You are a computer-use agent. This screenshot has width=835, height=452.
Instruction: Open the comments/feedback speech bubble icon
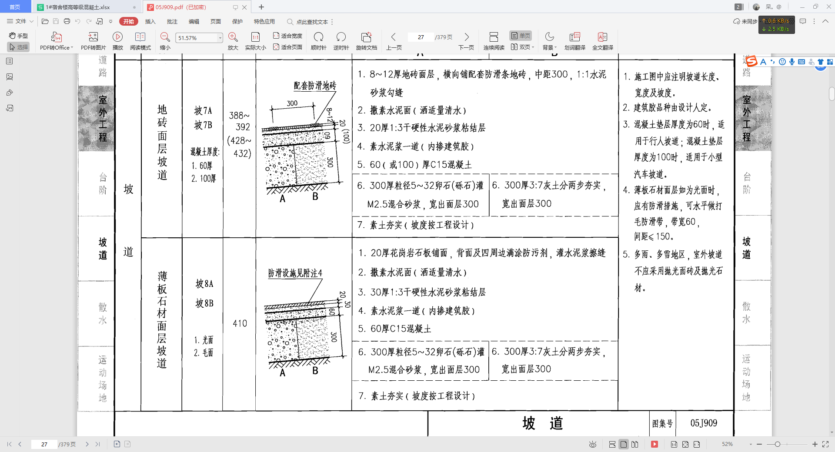(x=803, y=21)
